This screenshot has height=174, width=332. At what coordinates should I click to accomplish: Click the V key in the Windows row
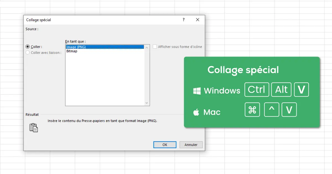301,89
